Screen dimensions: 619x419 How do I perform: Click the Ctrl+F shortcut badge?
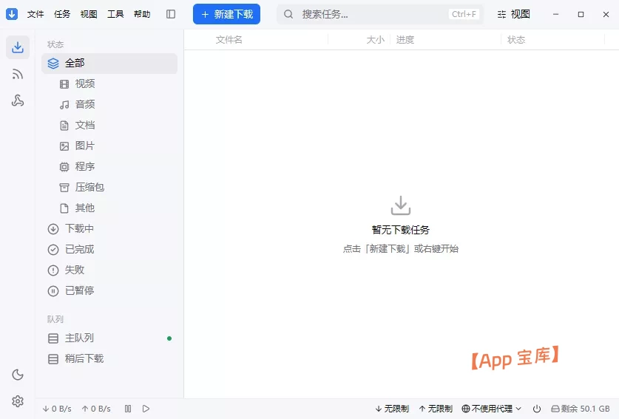pyautogui.click(x=464, y=14)
